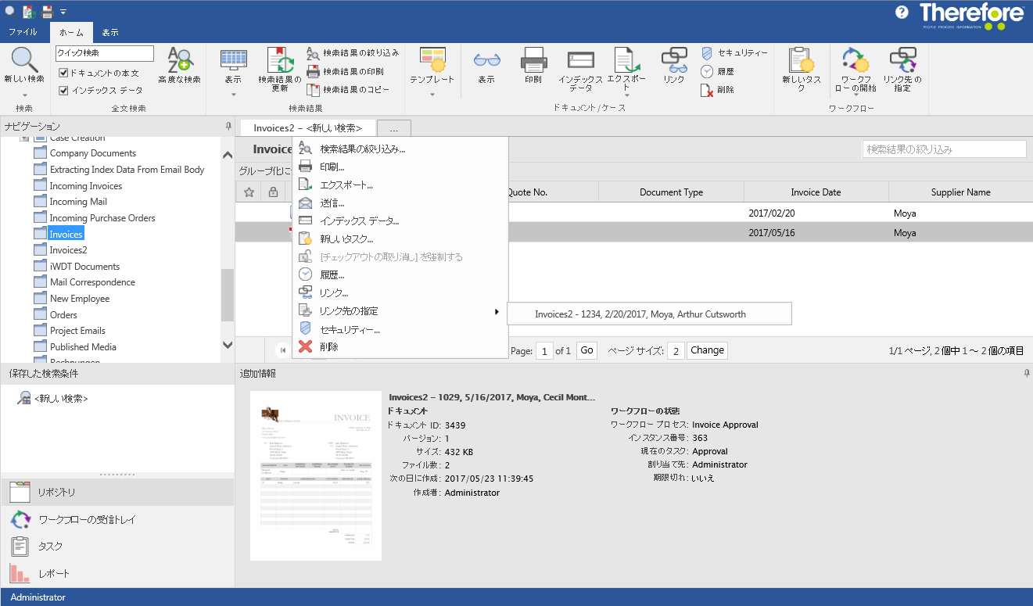Choose 送信... in context menu
Image resolution: width=1033 pixels, height=606 pixels.
tap(400, 203)
